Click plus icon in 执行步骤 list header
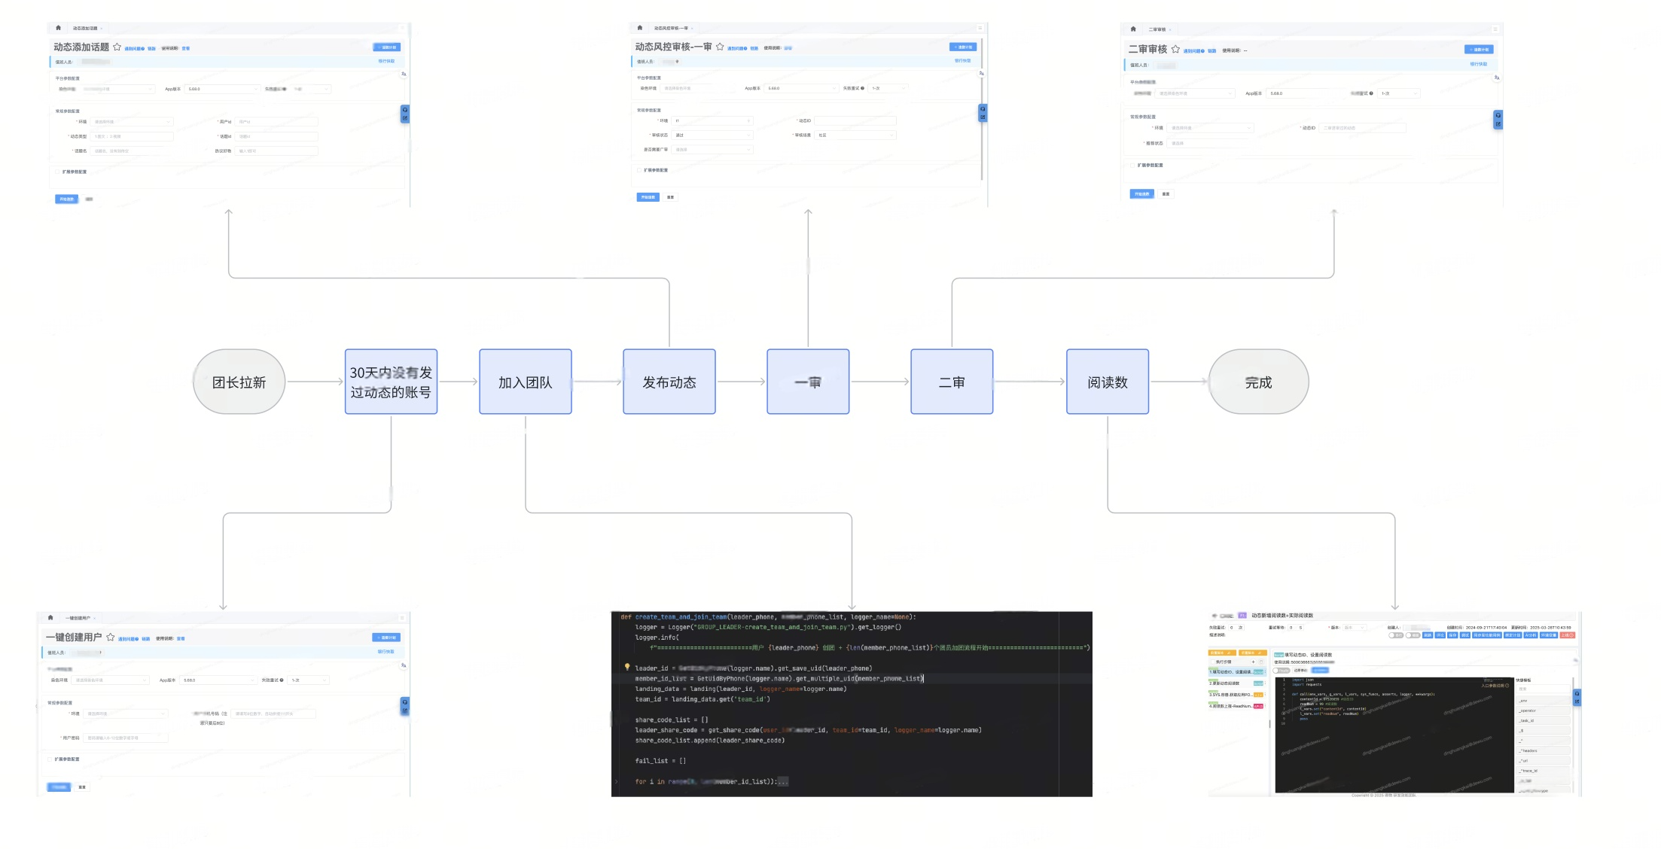Viewport: 1661px width, 849px height. point(1253,662)
